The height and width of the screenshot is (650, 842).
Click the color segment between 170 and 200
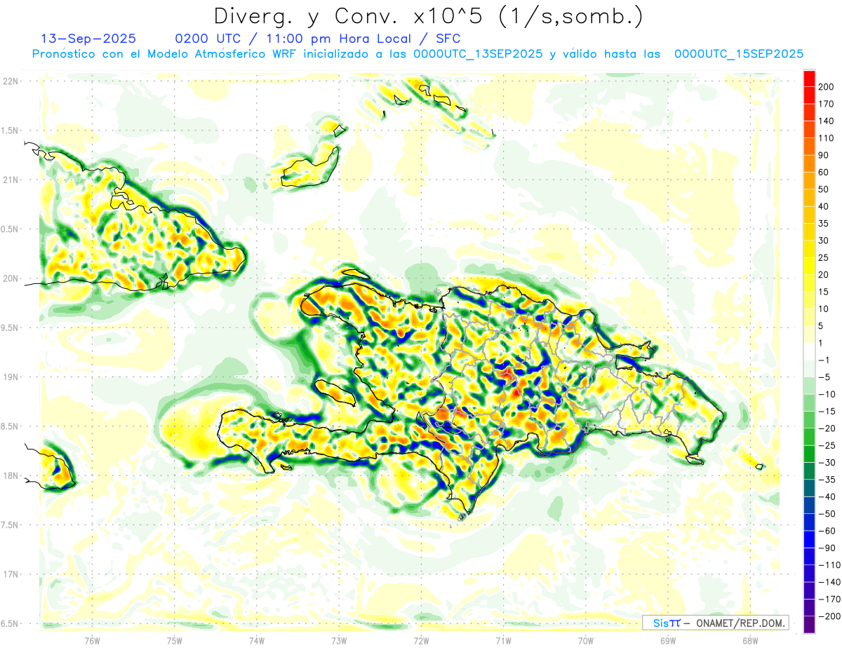click(809, 95)
